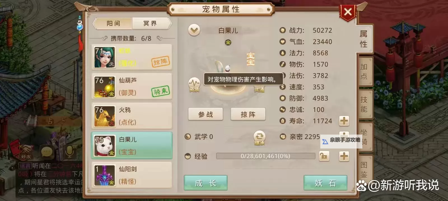Switch to 冥界 pet list

tap(150, 23)
